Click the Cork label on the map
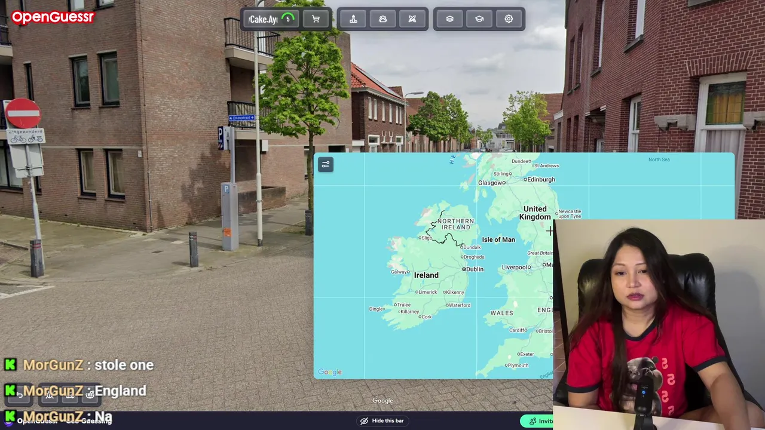The image size is (765, 430). (x=426, y=317)
